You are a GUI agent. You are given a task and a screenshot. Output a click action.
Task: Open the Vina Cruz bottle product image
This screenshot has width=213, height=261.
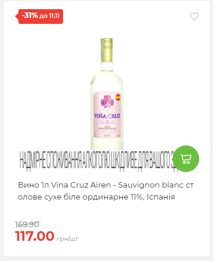click(x=107, y=94)
